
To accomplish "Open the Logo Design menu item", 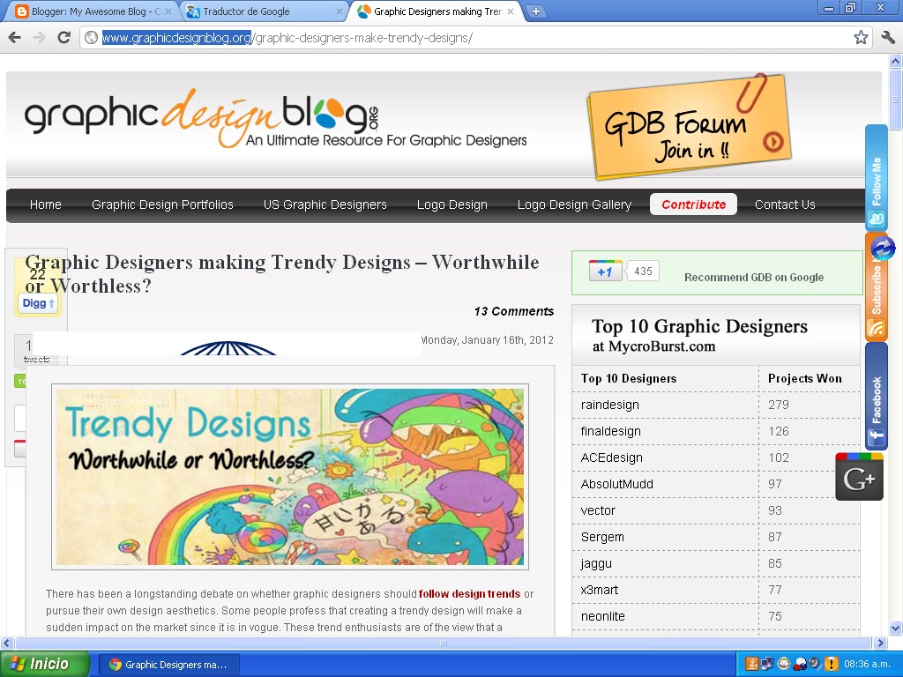I will 452,205.
